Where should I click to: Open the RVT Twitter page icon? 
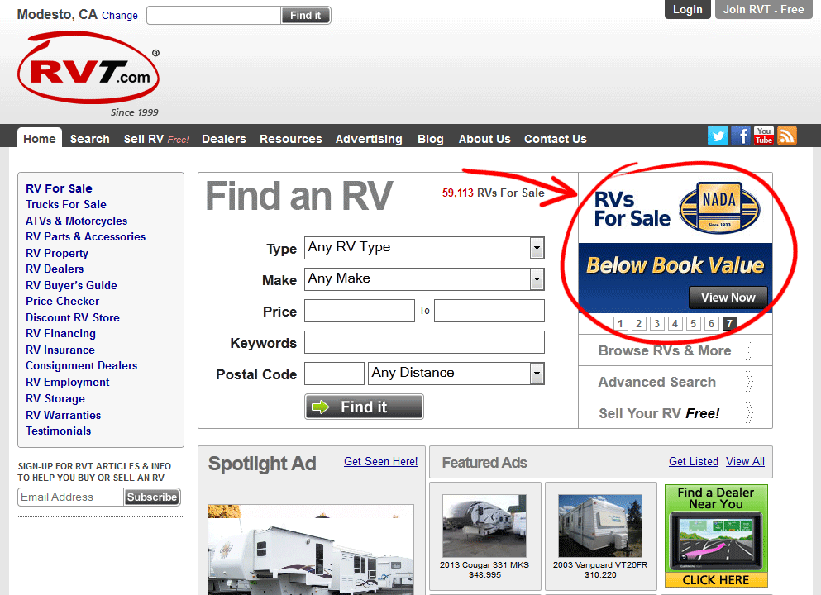coord(718,136)
